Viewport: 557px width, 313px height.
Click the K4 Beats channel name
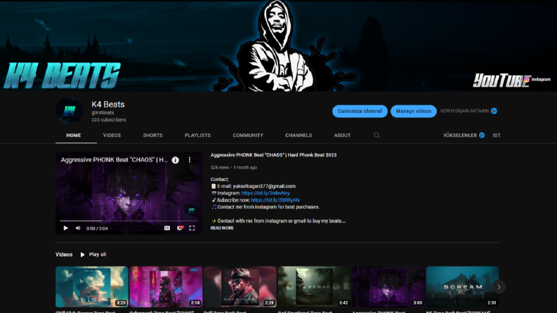click(108, 105)
